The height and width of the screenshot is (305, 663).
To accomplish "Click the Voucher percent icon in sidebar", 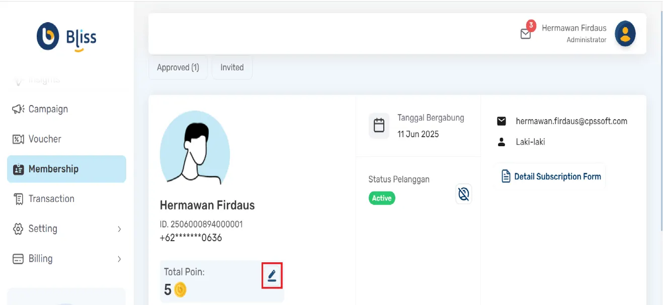I will (18, 139).
